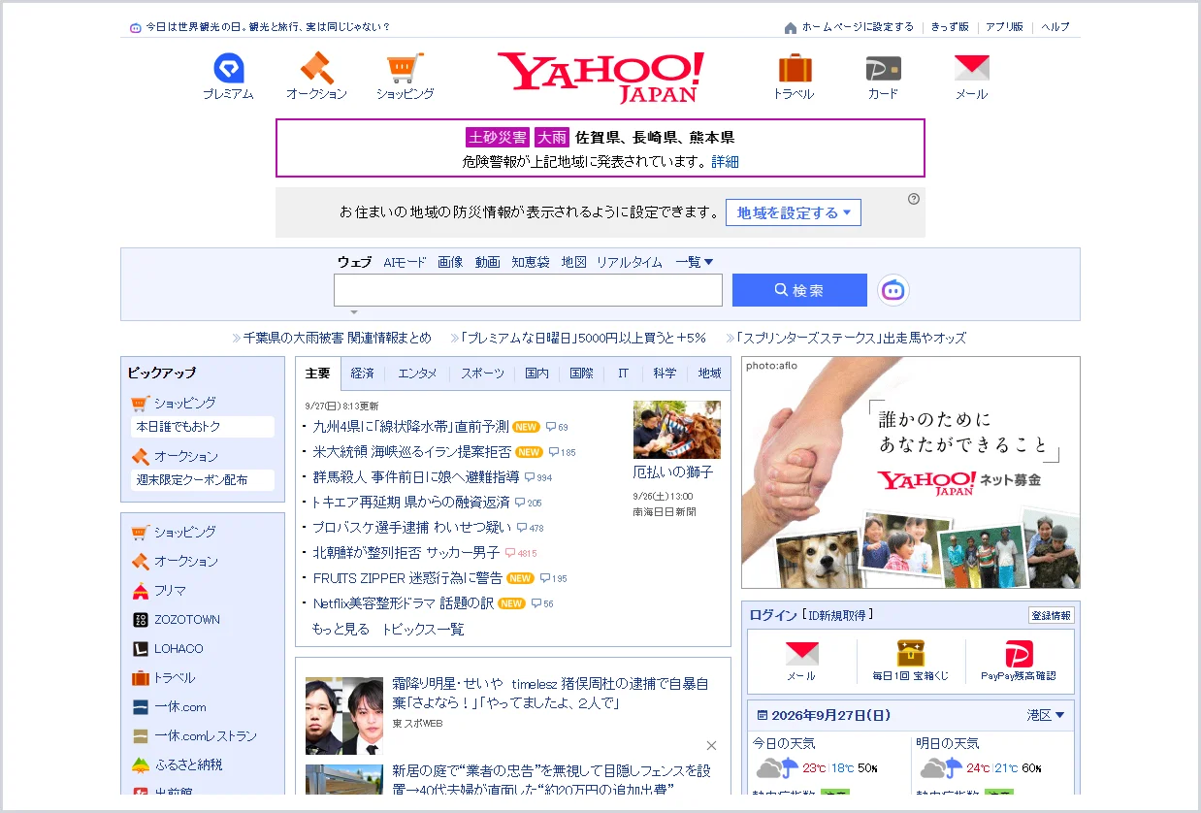Open the トピックス一覧 link
This screenshot has width=1201, height=813.
422,629
